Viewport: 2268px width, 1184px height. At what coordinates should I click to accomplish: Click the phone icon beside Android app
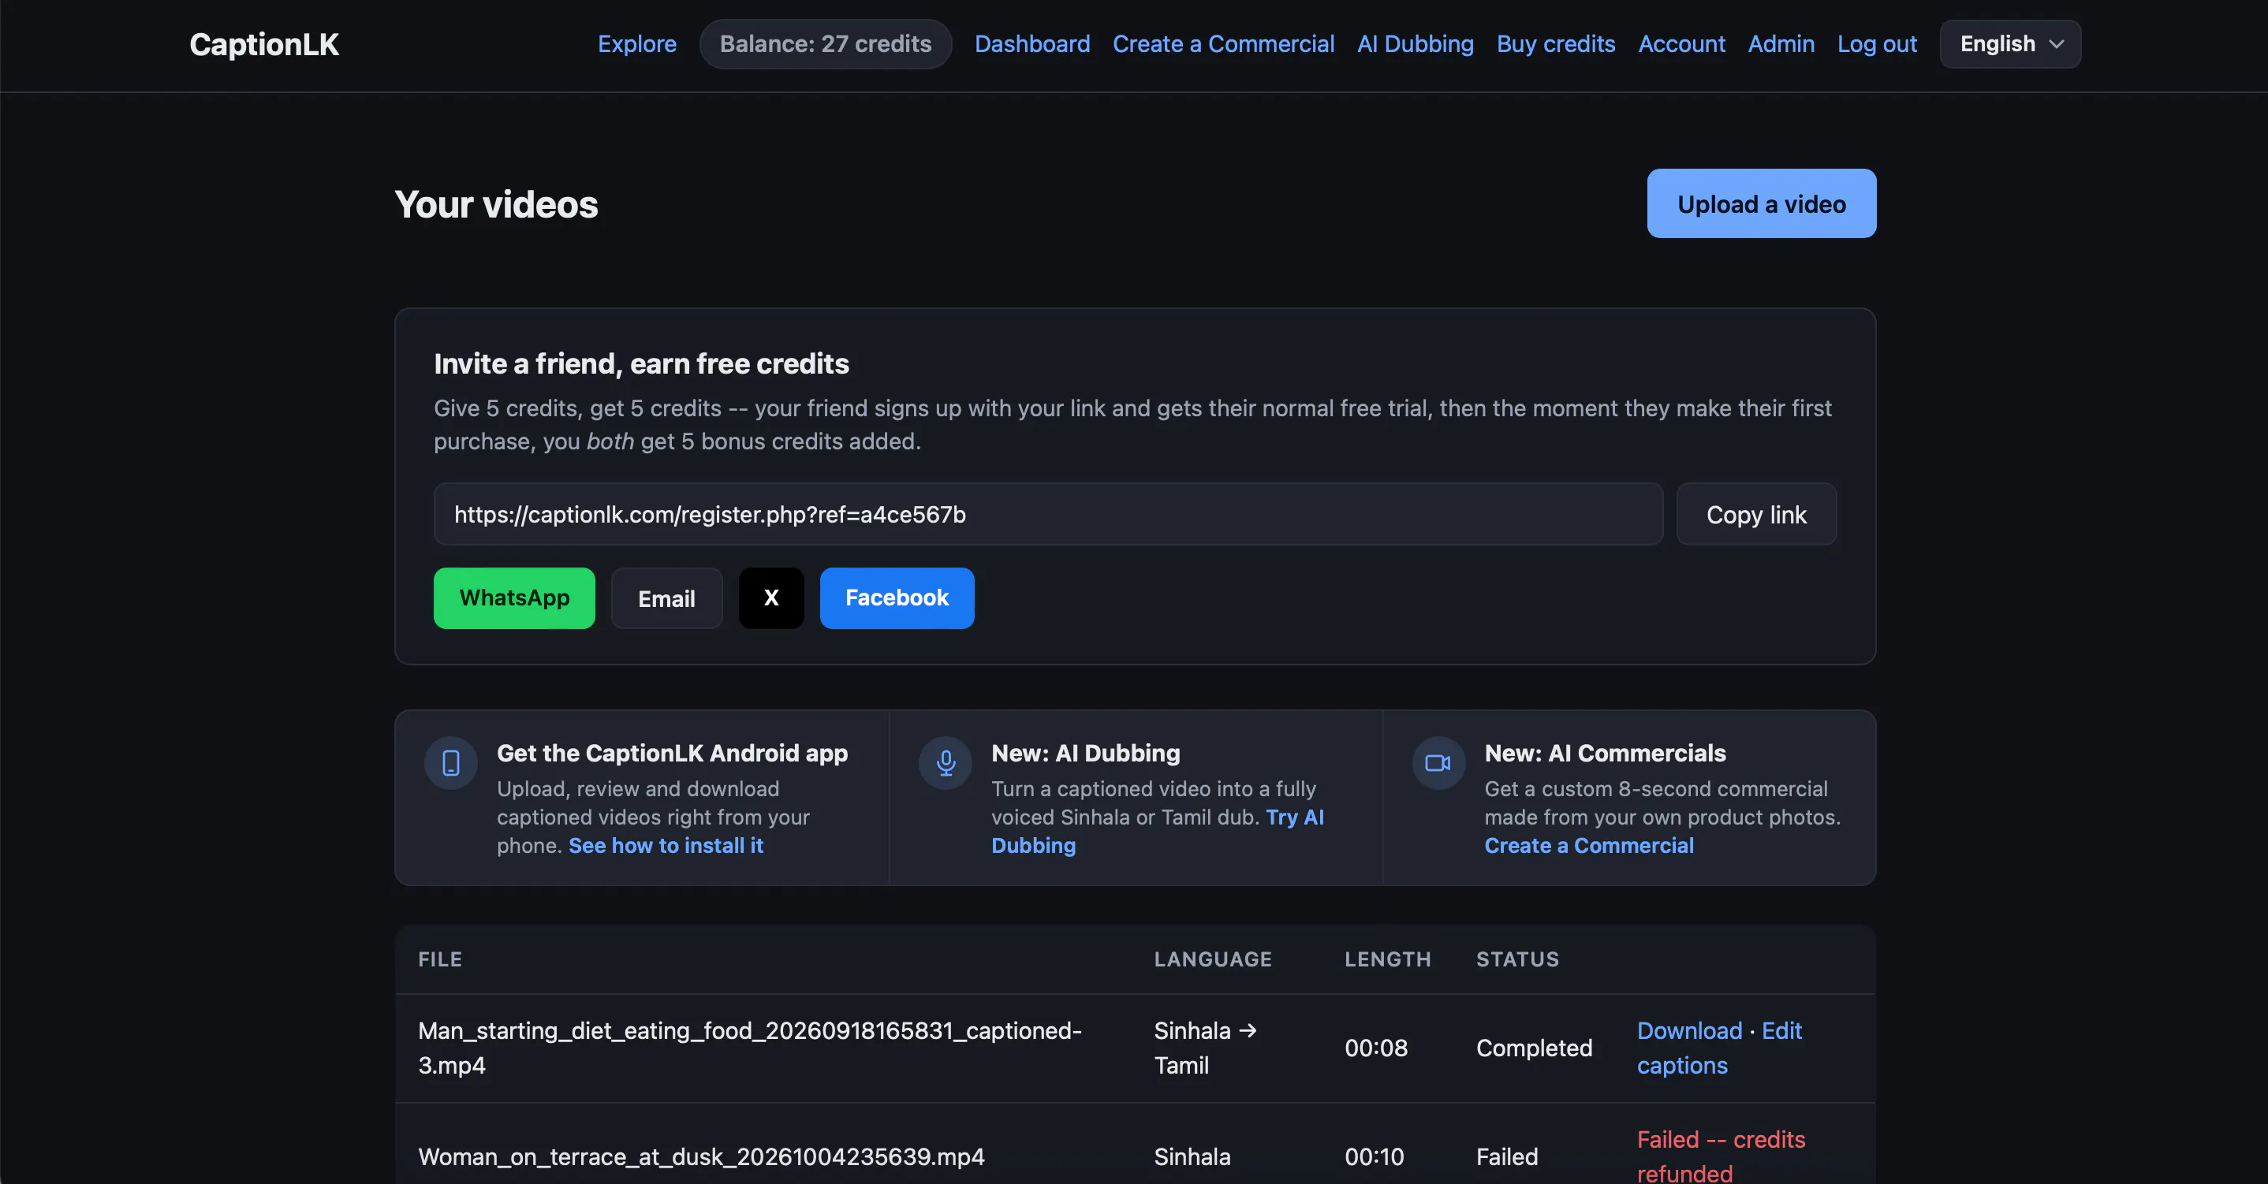451,762
